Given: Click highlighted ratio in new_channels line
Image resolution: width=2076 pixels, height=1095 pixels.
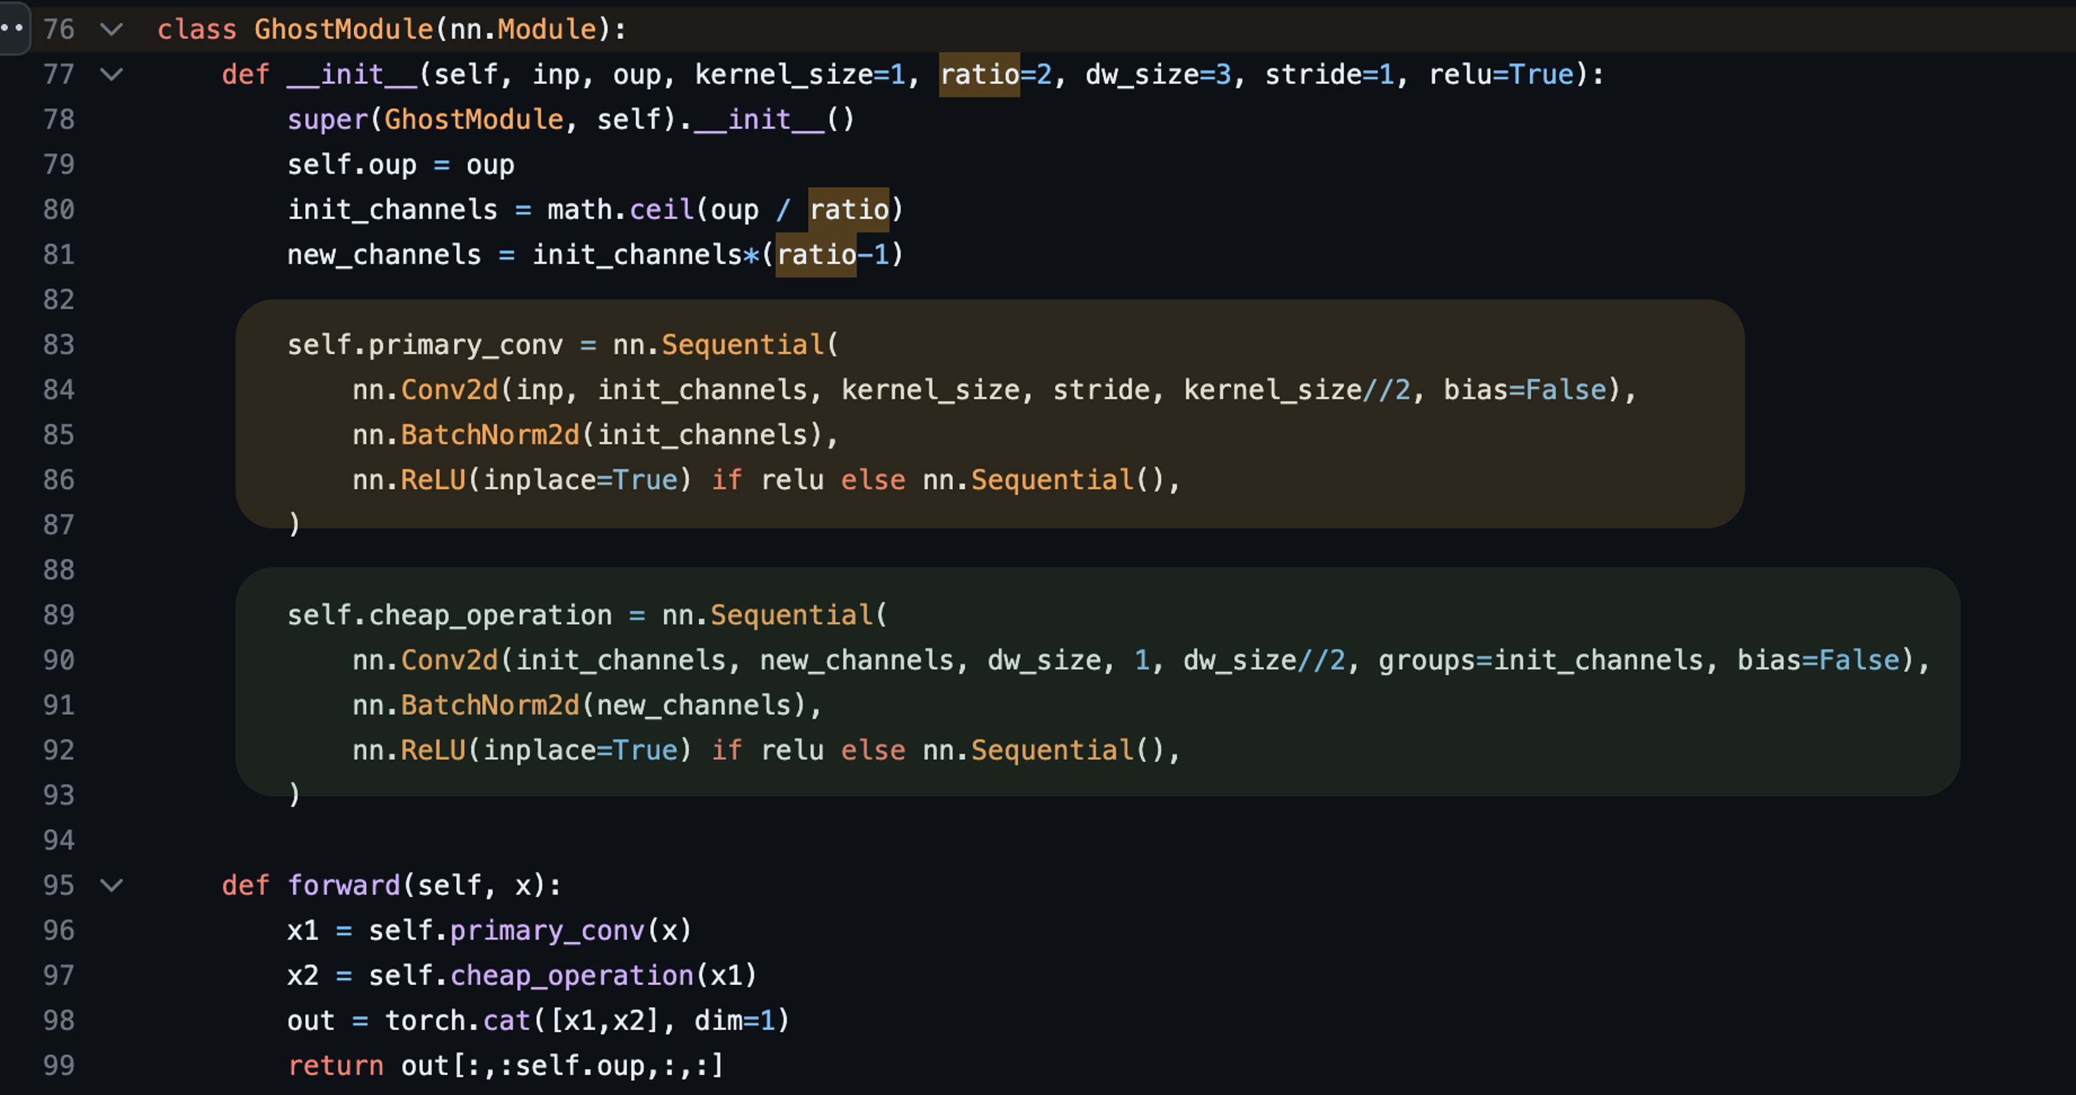Looking at the screenshot, I should (x=816, y=255).
